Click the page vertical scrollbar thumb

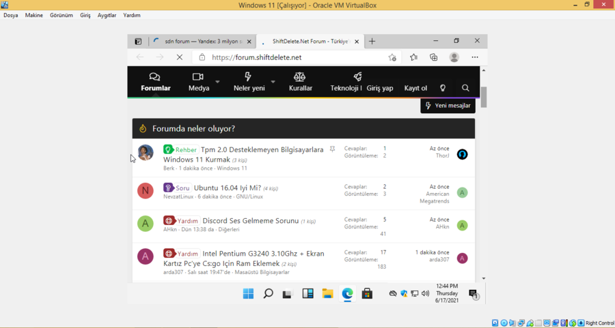tap(484, 97)
